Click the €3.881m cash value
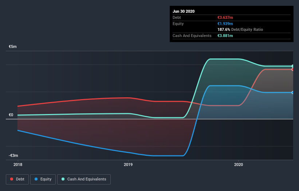The width and height of the screenshot is (299, 191). tap(225, 36)
